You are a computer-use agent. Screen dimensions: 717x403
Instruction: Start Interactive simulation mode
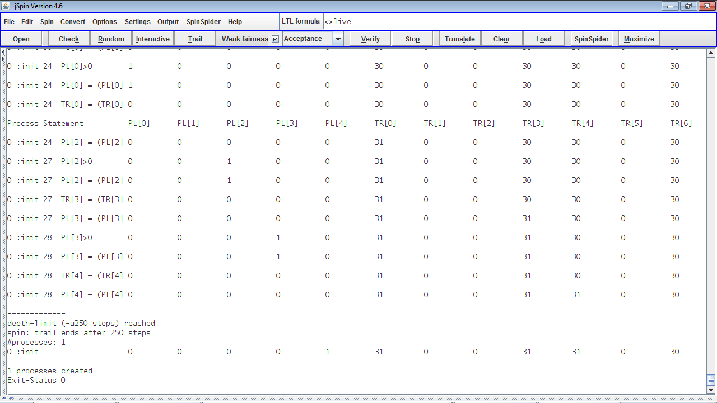tap(152, 39)
